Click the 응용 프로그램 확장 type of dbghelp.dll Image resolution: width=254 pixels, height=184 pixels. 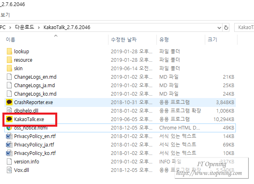pos(180,111)
